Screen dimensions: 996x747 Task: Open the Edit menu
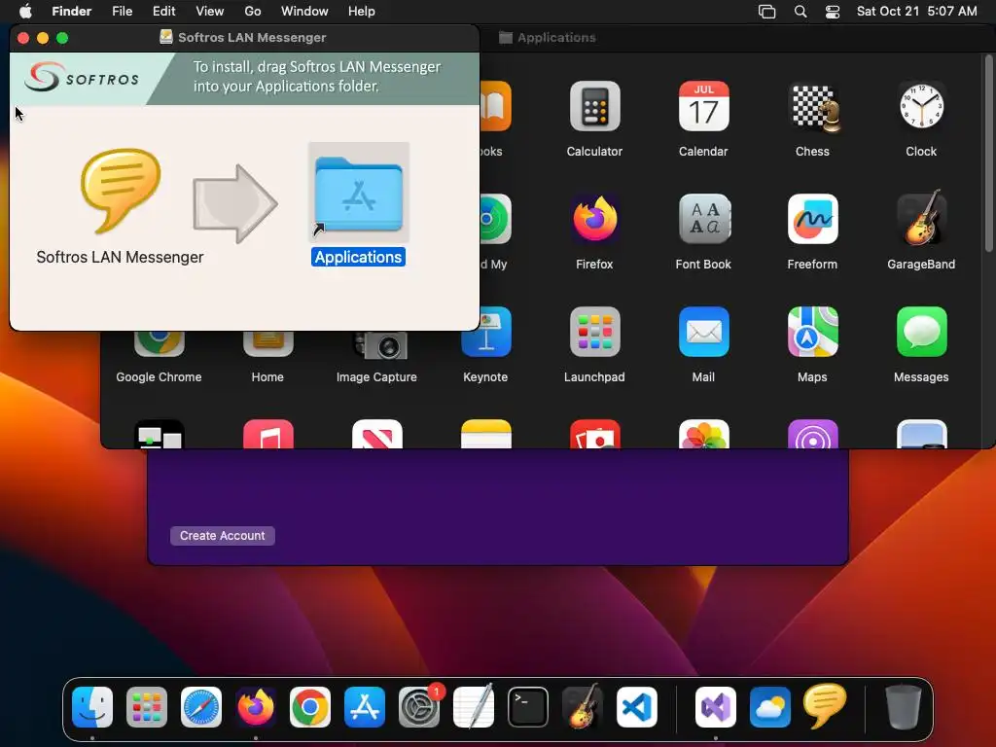(x=163, y=12)
